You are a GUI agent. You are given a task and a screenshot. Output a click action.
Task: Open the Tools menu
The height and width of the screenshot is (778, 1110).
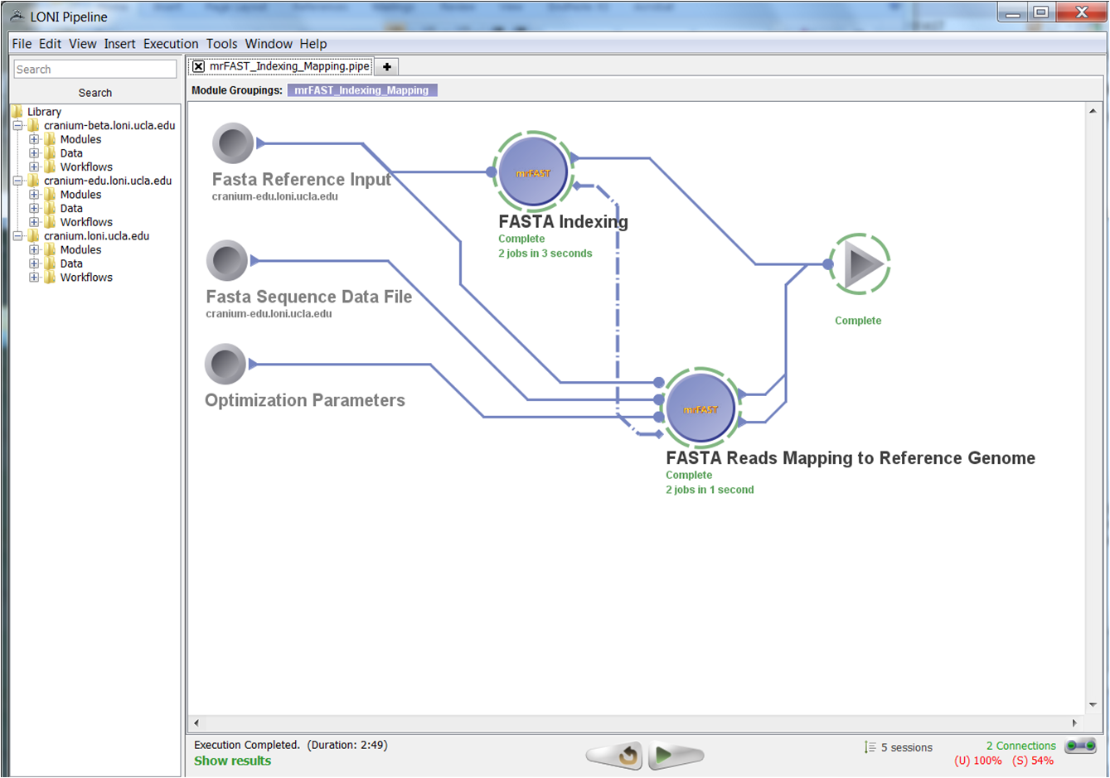(x=221, y=44)
